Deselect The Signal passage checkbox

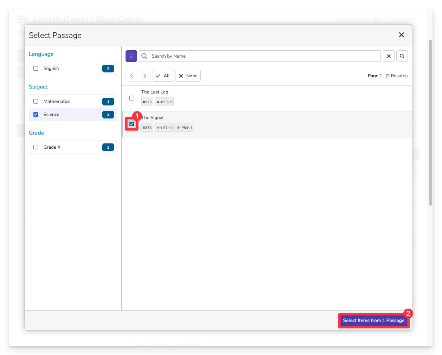(132, 124)
